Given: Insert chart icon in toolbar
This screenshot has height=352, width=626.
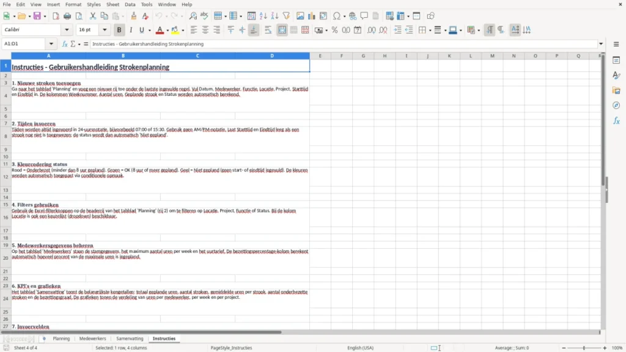Looking at the screenshot, I should pyautogui.click(x=312, y=16).
